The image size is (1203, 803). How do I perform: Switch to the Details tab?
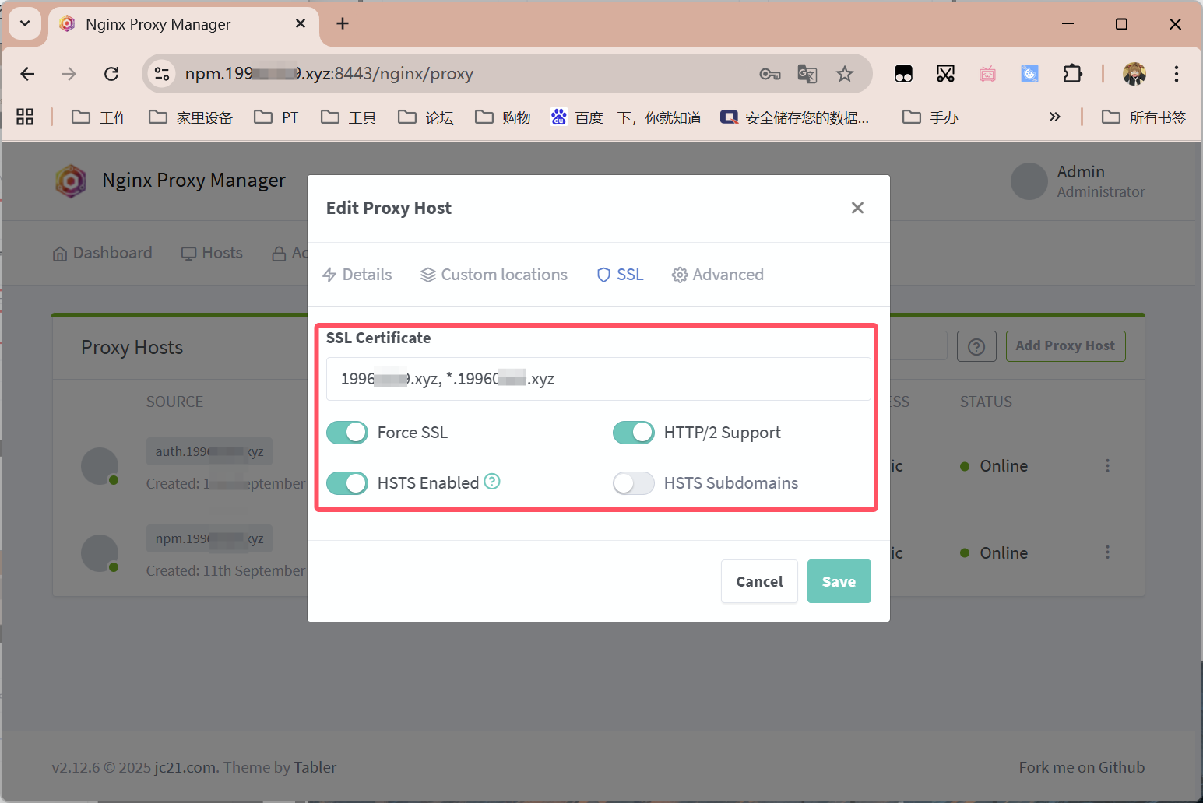357,275
